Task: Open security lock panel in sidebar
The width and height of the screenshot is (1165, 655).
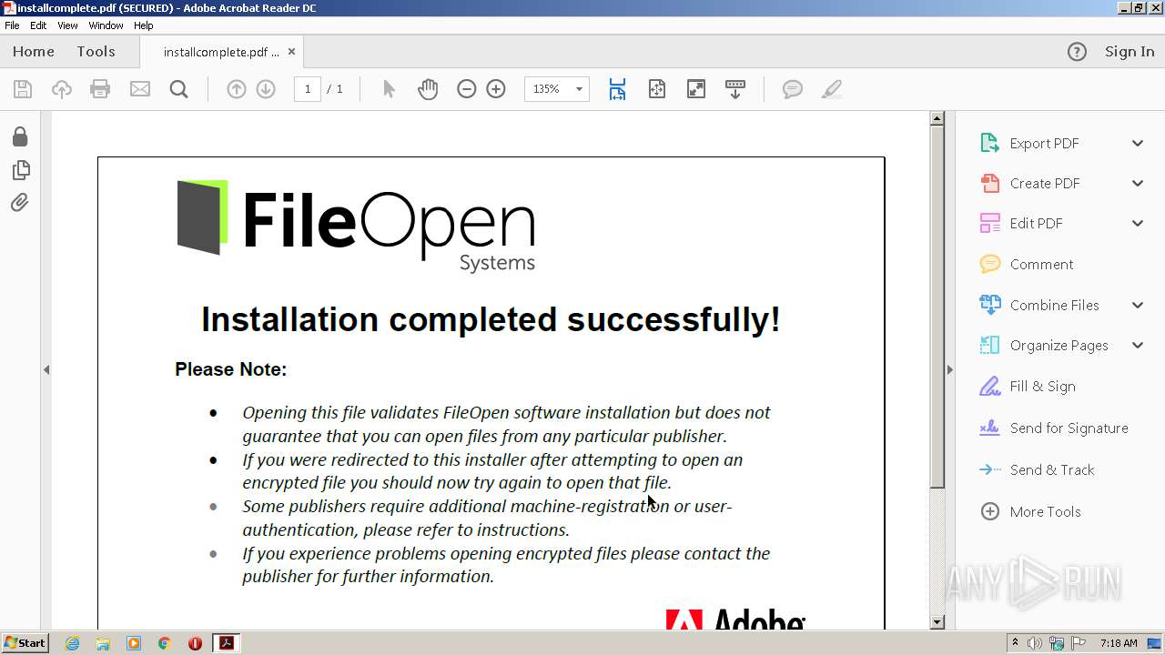Action: point(20,136)
